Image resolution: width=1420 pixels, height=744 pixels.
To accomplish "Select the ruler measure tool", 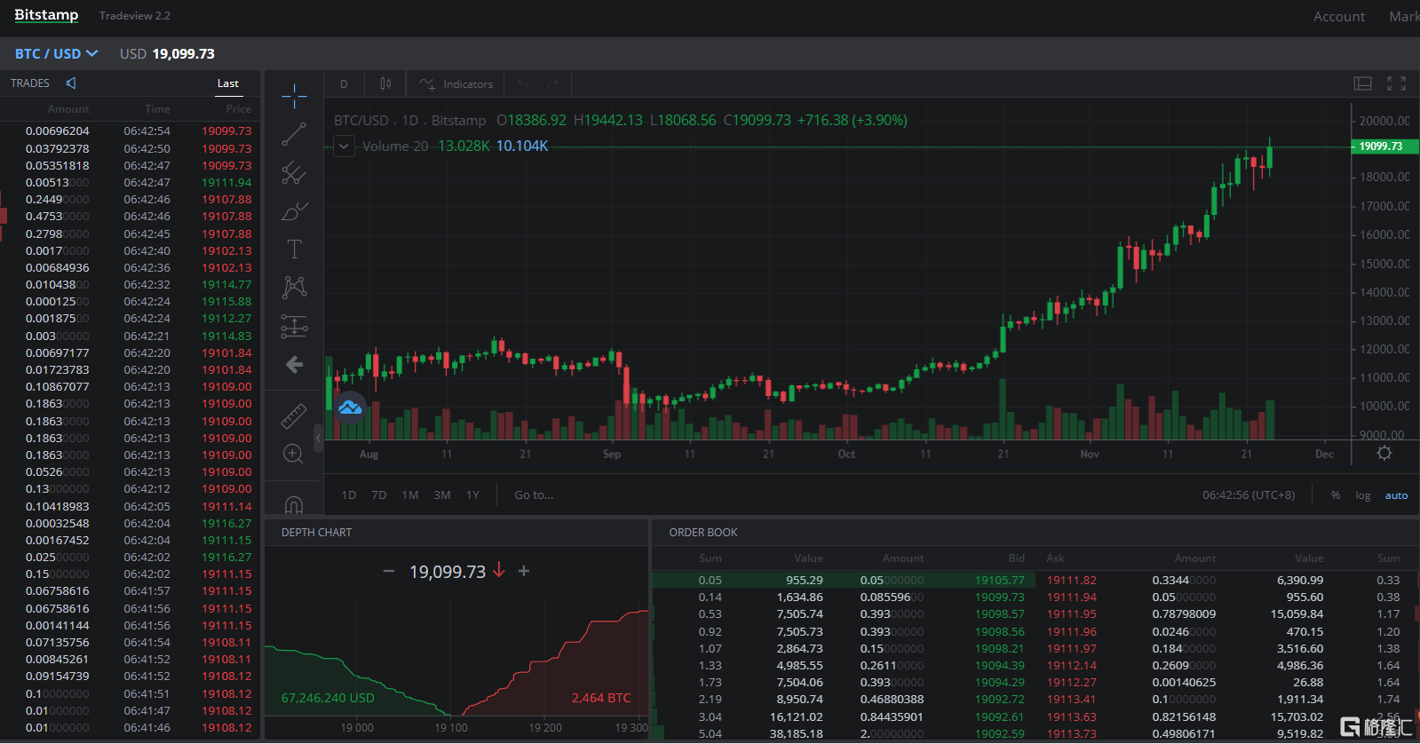I will pos(294,416).
